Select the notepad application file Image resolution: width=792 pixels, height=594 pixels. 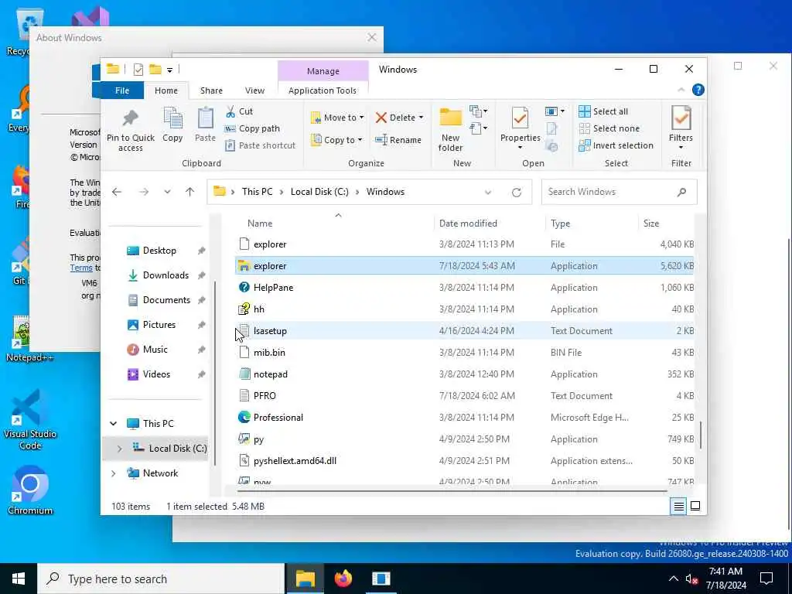point(465,374)
